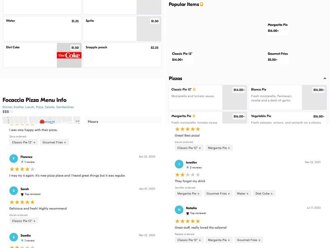Click Saadia's reviewer avatar
This screenshot has width=330, height=248.
(x=14, y=237)
